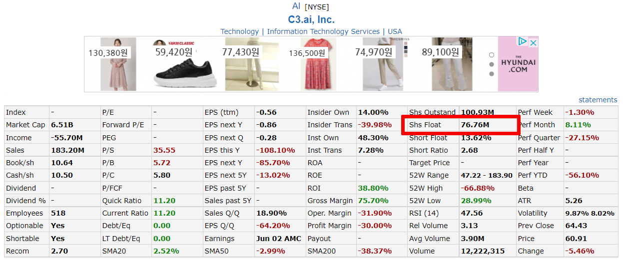Image resolution: width=623 pixels, height=261 pixels.
Task: Open the Technology sector link
Action: click(x=240, y=31)
